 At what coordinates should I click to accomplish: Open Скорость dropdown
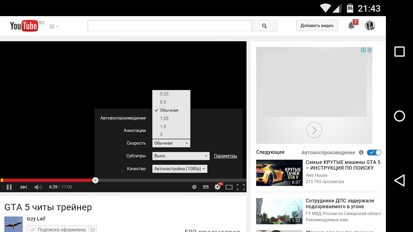tap(171, 143)
